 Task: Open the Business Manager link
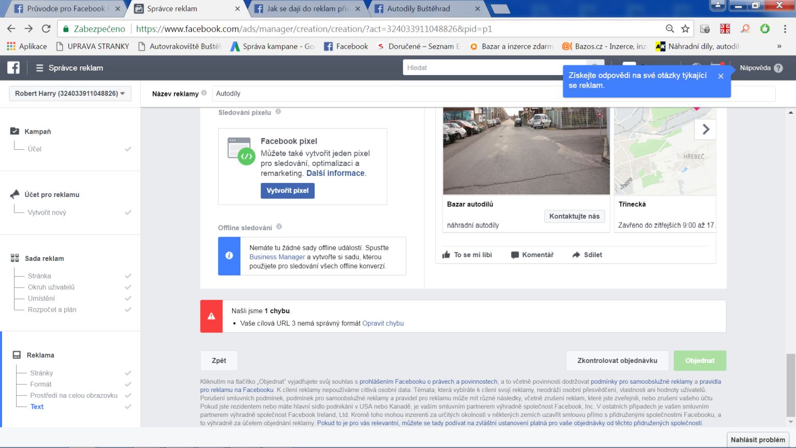coord(277,257)
